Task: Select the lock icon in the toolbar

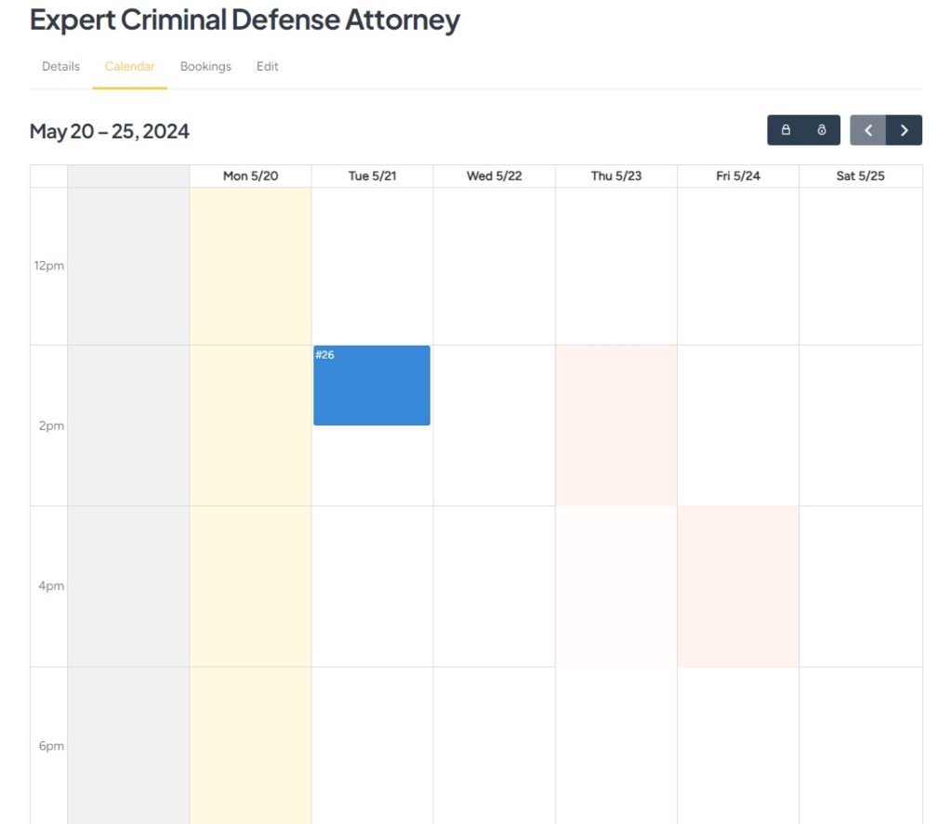Action: click(786, 130)
